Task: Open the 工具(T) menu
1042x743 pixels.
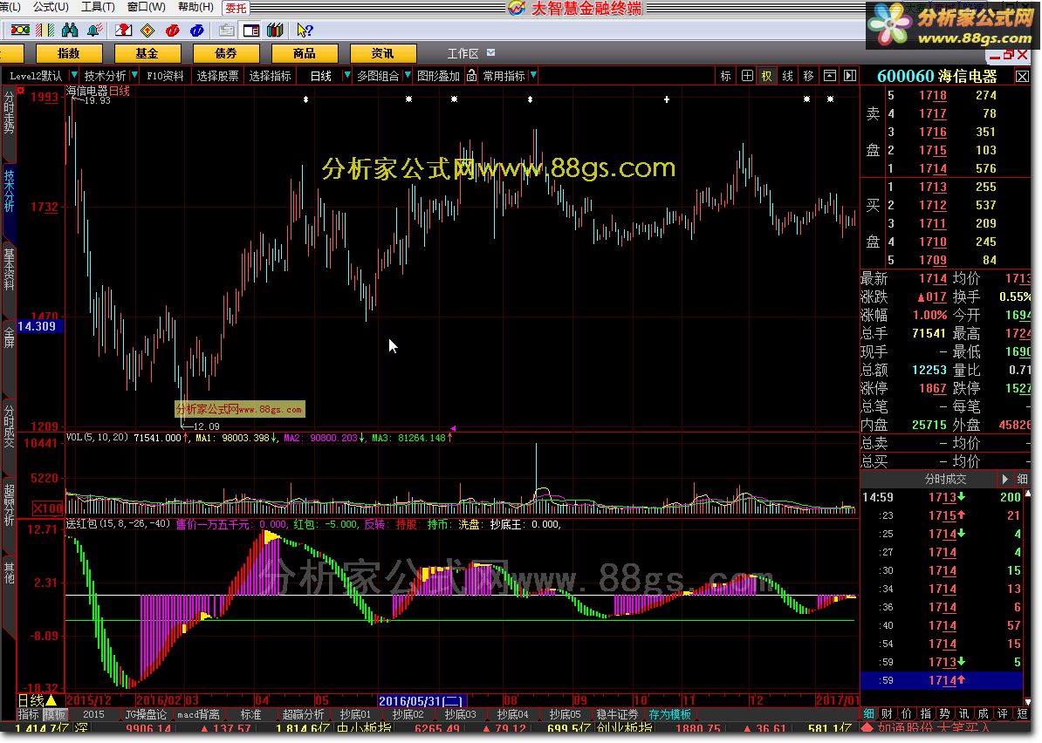Action: click(99, 7)
